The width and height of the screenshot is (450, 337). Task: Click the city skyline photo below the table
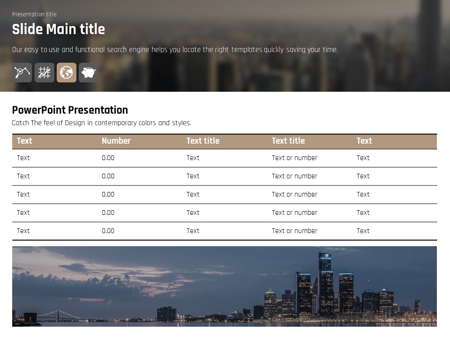(x=224, y=286)
